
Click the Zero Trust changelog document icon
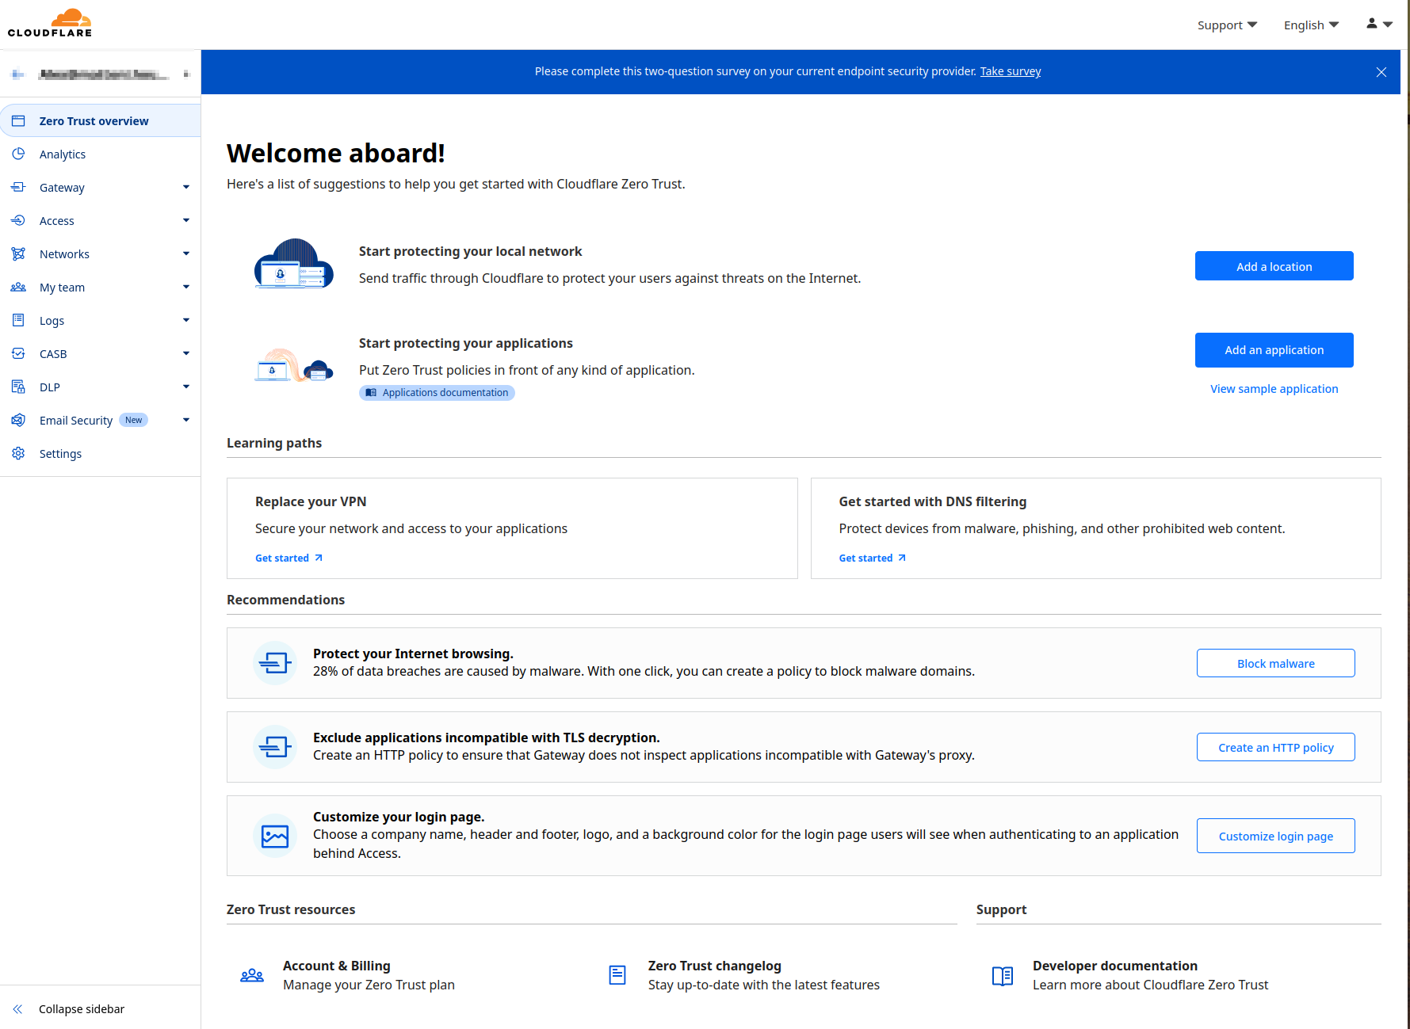(x=617, y=975)
